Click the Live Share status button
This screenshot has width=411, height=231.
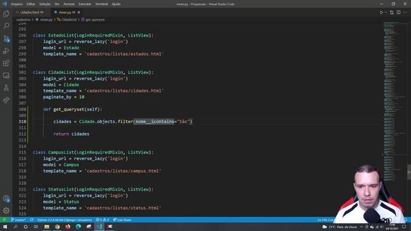point(122,219)
